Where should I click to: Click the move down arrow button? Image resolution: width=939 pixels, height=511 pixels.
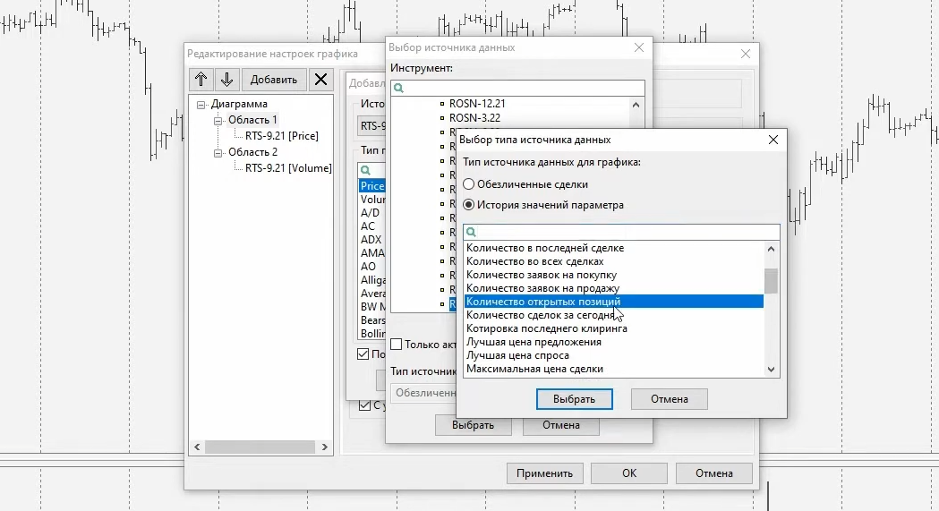[226, 80]
